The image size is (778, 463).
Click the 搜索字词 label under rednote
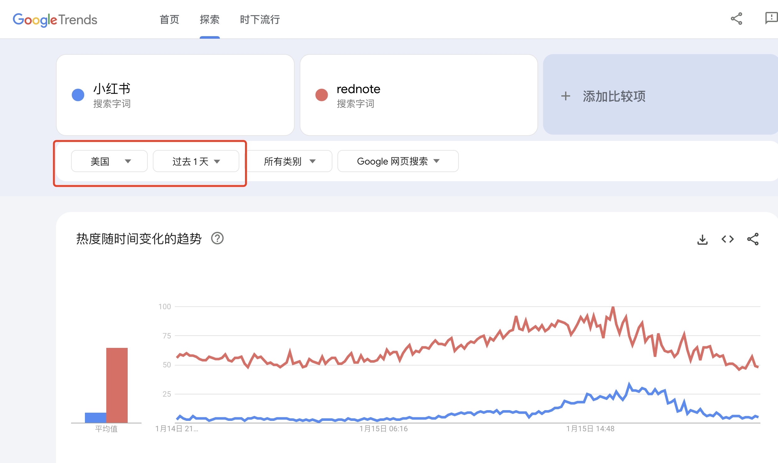tap(355, 104)
